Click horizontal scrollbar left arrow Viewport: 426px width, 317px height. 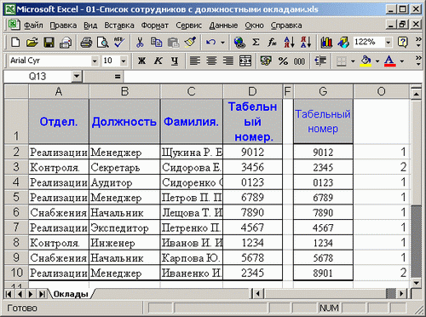(258, 293)
